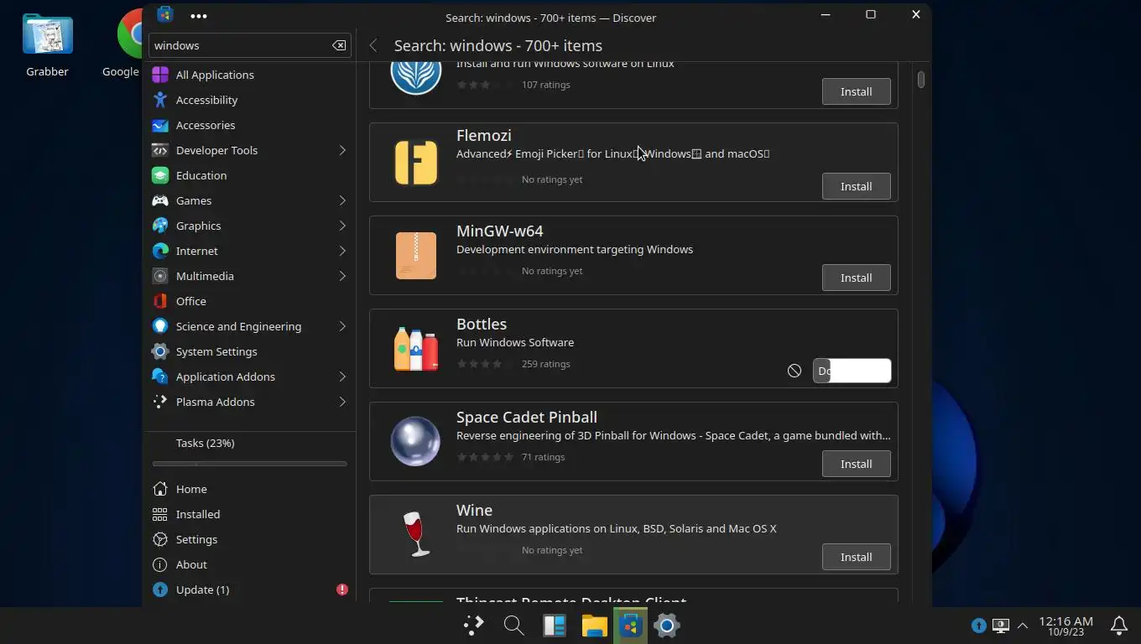This screenshot has width=1141, height=644.
Task: Click the Tasks progress bar in sidebar
Action: pyautogui.click(x=249, y=464)
